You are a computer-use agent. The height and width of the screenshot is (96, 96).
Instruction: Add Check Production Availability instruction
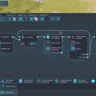tap(63, 81)
